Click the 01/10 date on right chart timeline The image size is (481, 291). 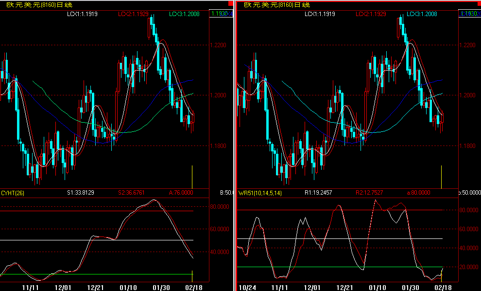point(378,288)
